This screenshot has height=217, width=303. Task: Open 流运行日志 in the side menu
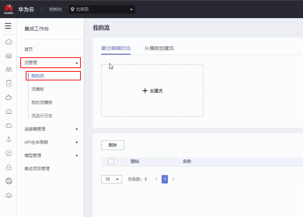click(42, 116)
